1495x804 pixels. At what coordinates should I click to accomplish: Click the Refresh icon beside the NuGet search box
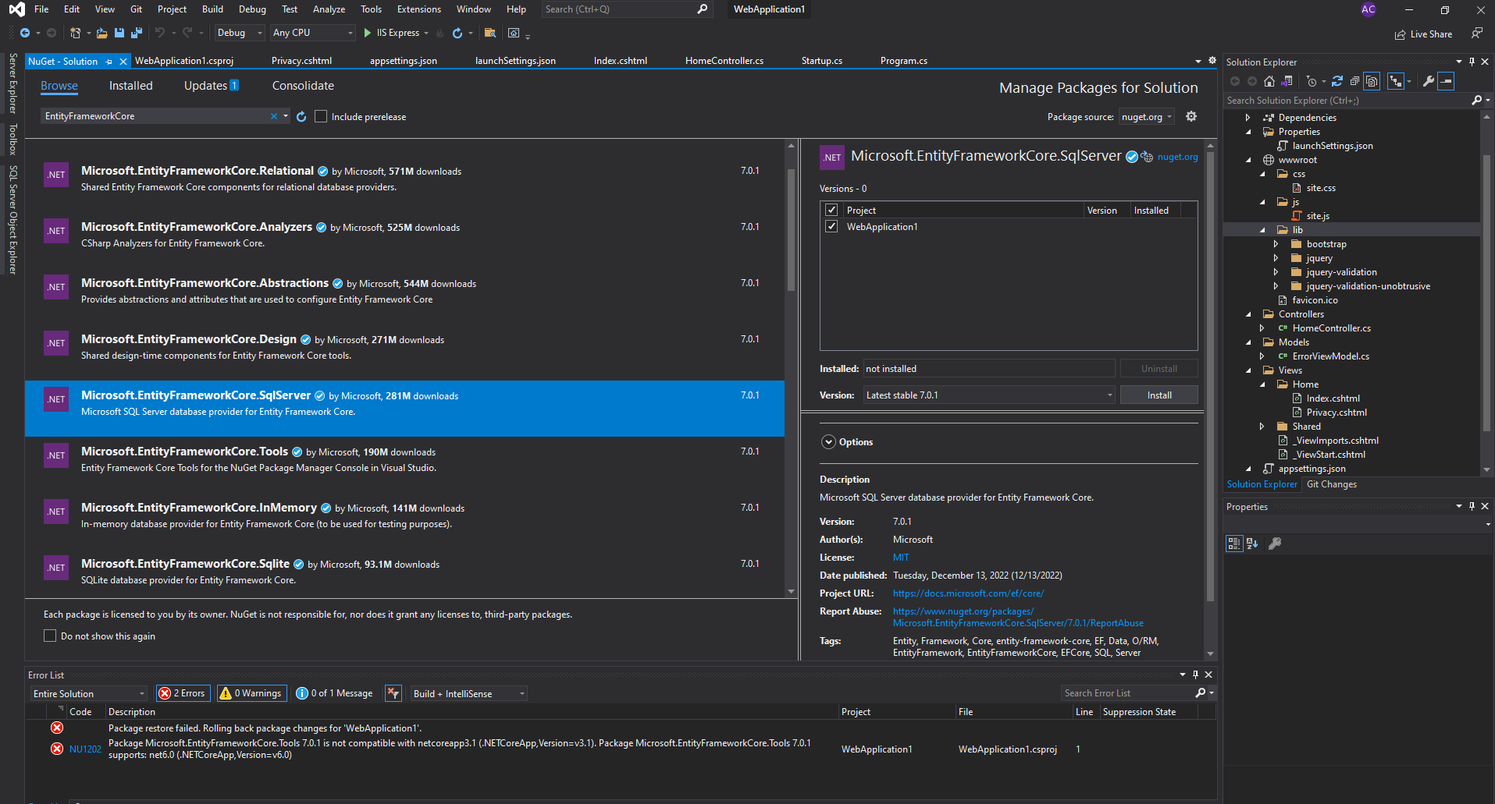click(x=302, y=115)
